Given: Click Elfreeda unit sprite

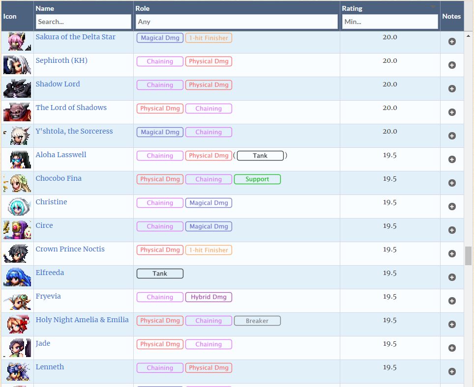Looking at the screenshot, I should [x=17, y=276].
